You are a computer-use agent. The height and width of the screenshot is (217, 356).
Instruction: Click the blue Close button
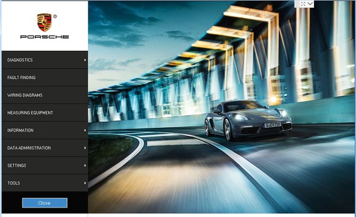[x=44, y=203]
